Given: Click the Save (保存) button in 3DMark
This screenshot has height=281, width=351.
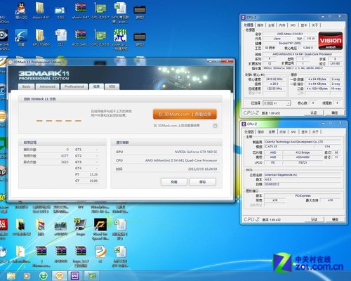Looking at the screenshot, I should pyautogui.click(x=203, y=182).
